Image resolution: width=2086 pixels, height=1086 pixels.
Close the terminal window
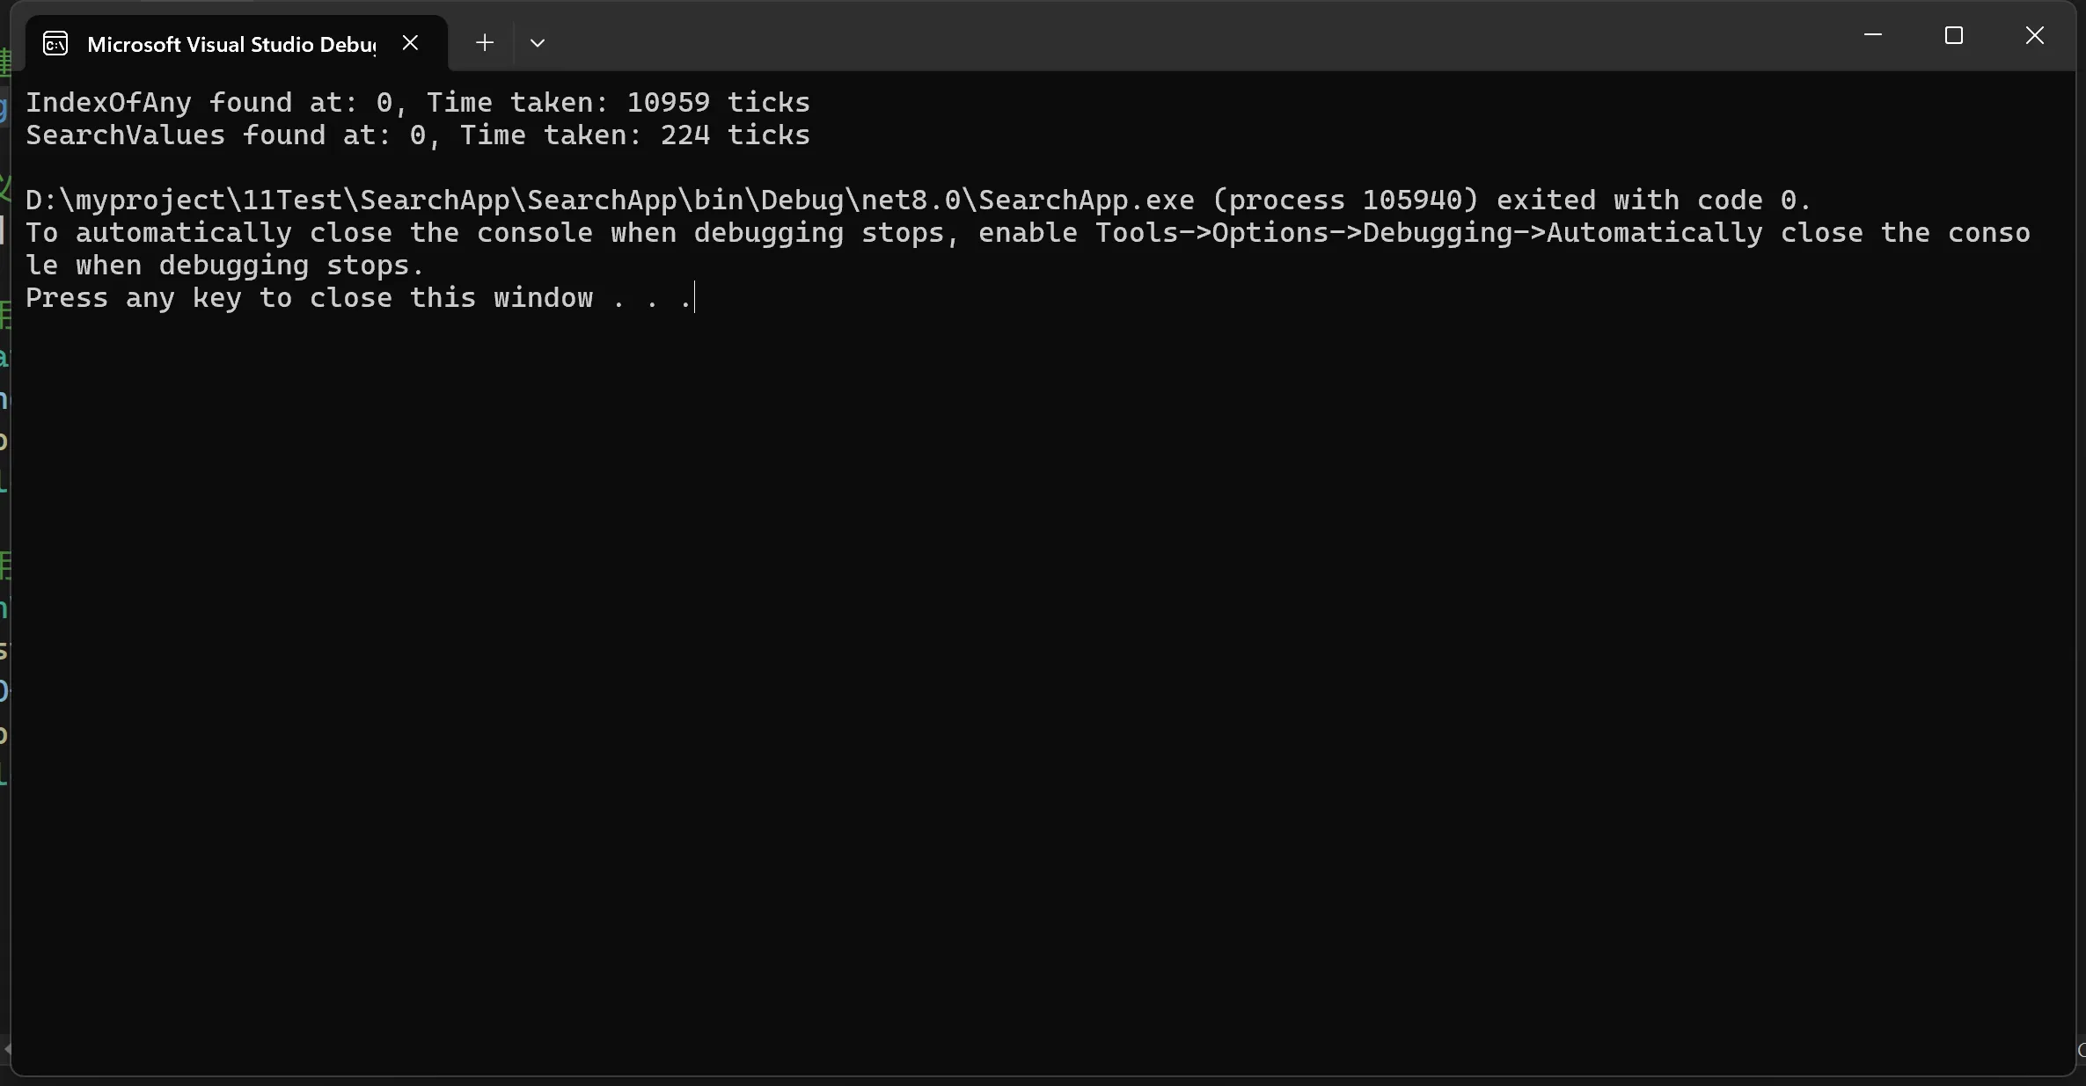point(2035,35)
